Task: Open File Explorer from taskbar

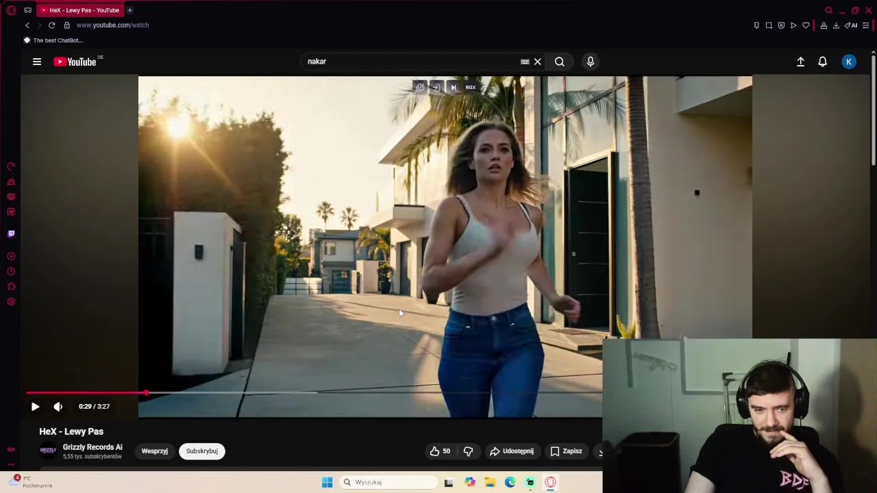Action: [x=490, y=483]
